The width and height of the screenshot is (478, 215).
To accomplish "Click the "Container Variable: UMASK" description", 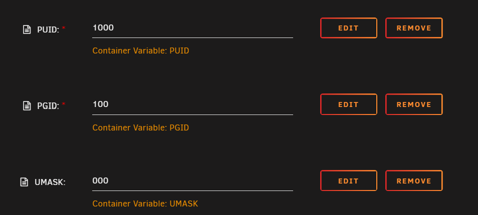I will coord(145,203).
